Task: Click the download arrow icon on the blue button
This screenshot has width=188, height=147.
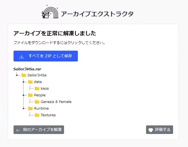Action: pos(22,56)
